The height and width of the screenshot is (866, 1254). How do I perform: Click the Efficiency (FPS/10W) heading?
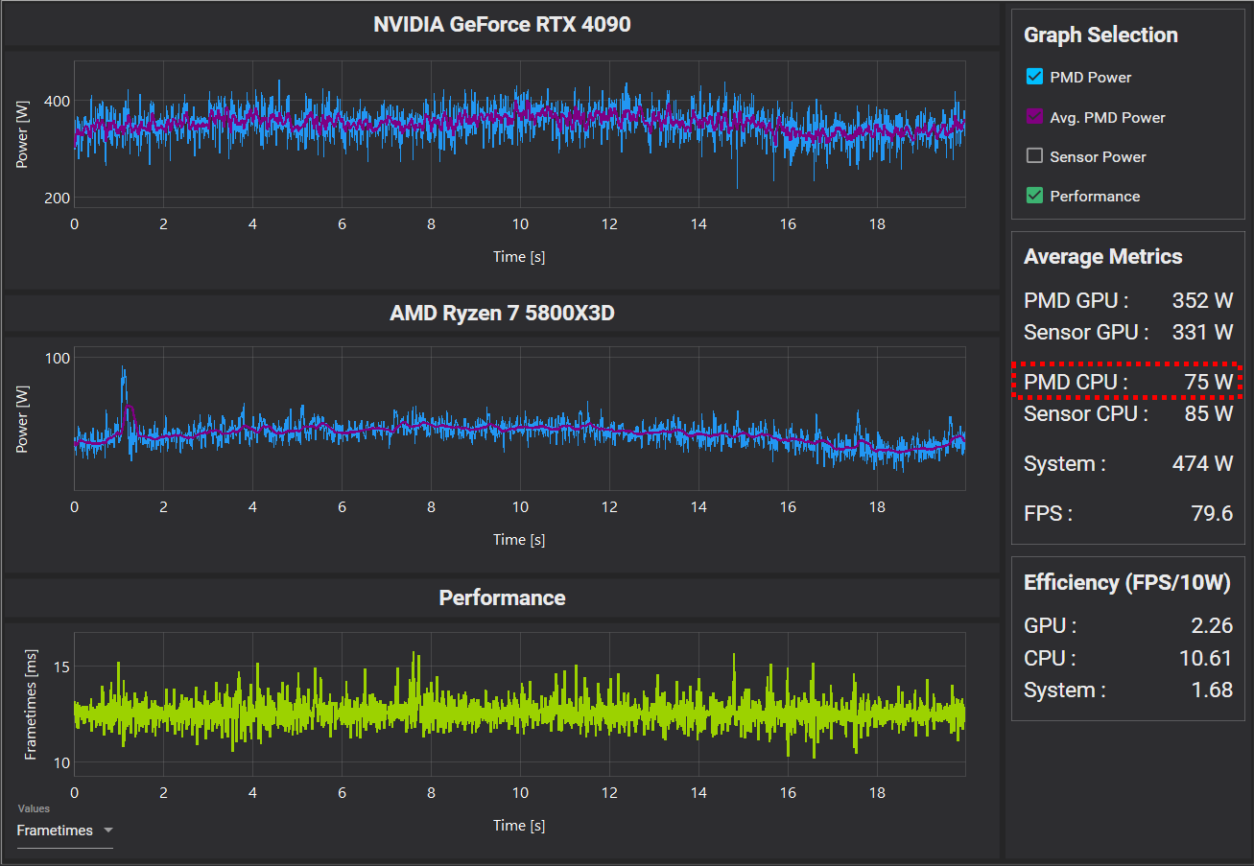(x=1126, y=583)
